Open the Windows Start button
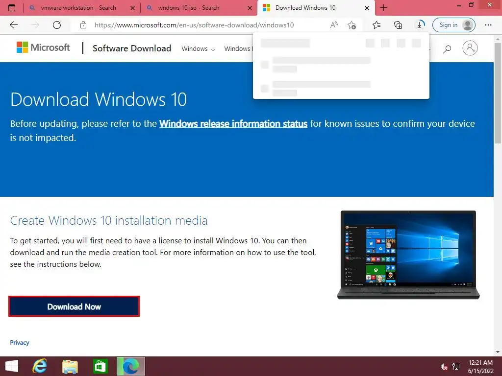This screenshot has width=502, height=376. (12, 366)
